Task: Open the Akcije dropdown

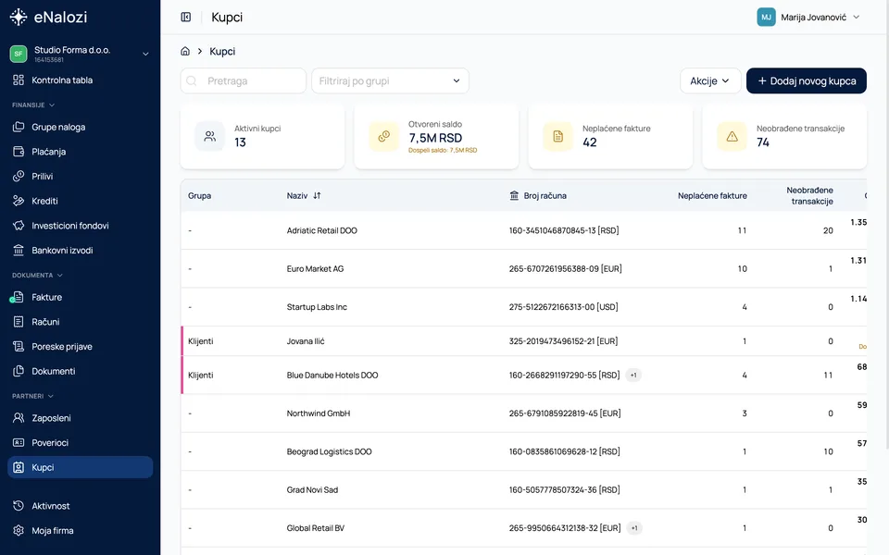Action: 710,81
